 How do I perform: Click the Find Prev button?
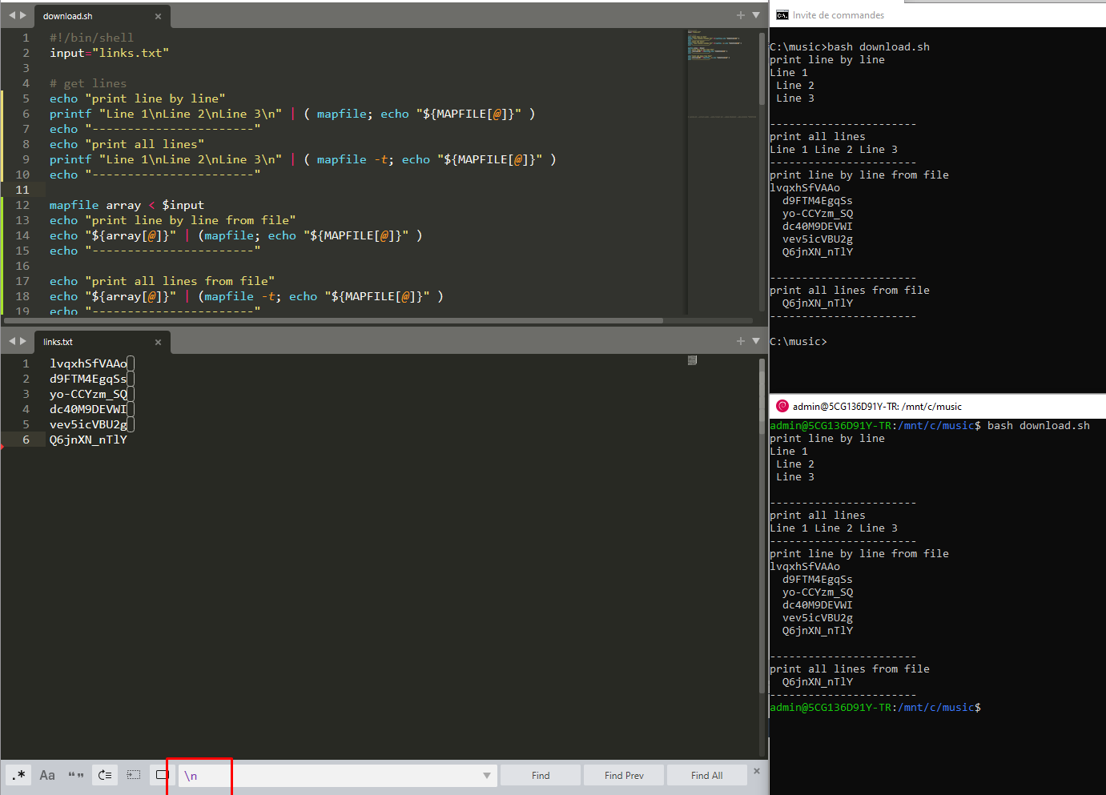point(624,775)
